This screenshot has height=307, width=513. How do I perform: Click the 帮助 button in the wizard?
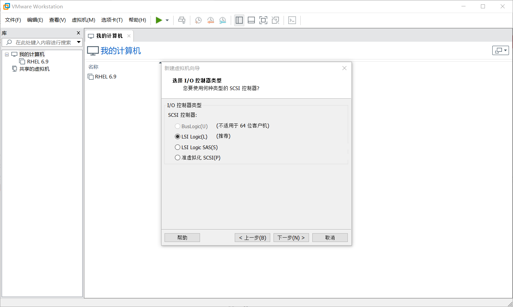(x=182, y=237)
